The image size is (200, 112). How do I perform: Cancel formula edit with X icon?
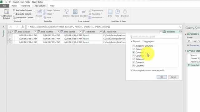[x=11, y=27]
